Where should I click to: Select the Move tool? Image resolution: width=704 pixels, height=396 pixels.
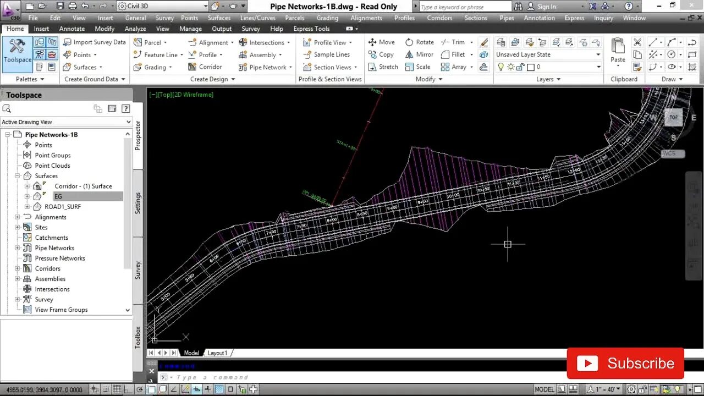coord(381,42)
